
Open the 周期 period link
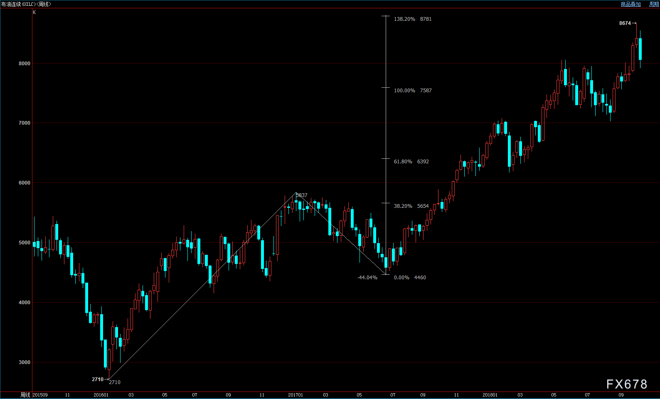[654, 4]
